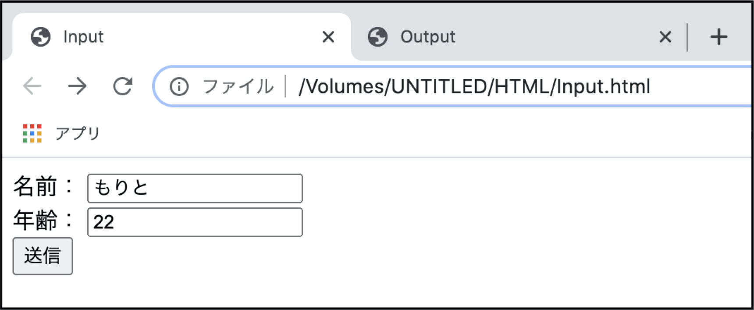Click the address bar URL Input.html
The height and width of the screenshot is (310, 754).
tap(474, 86)
